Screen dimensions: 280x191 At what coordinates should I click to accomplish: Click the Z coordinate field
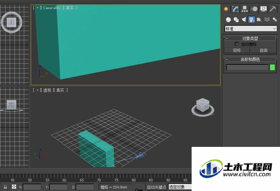pyautogui.click(x=85, y=187)
